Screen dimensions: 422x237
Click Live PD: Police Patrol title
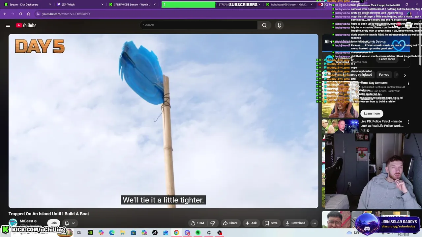pos(382,123)
